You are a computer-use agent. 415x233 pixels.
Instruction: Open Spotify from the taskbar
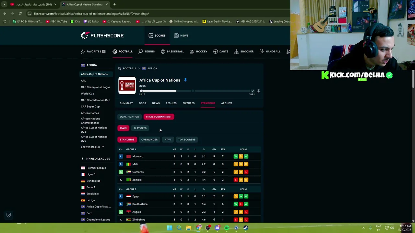227,228
